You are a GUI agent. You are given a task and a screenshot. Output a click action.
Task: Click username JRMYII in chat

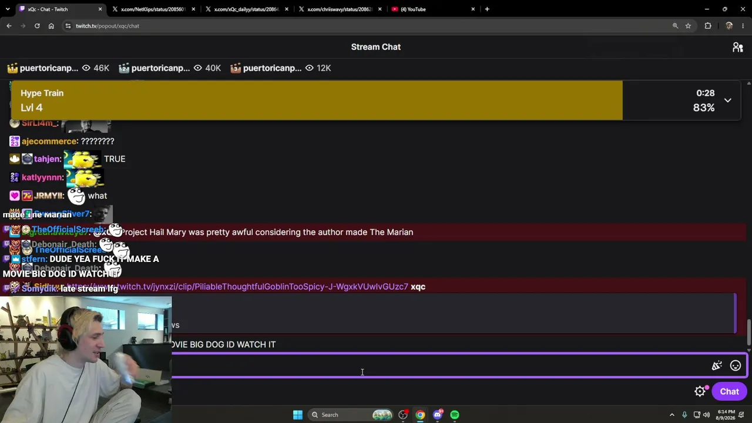48,196
